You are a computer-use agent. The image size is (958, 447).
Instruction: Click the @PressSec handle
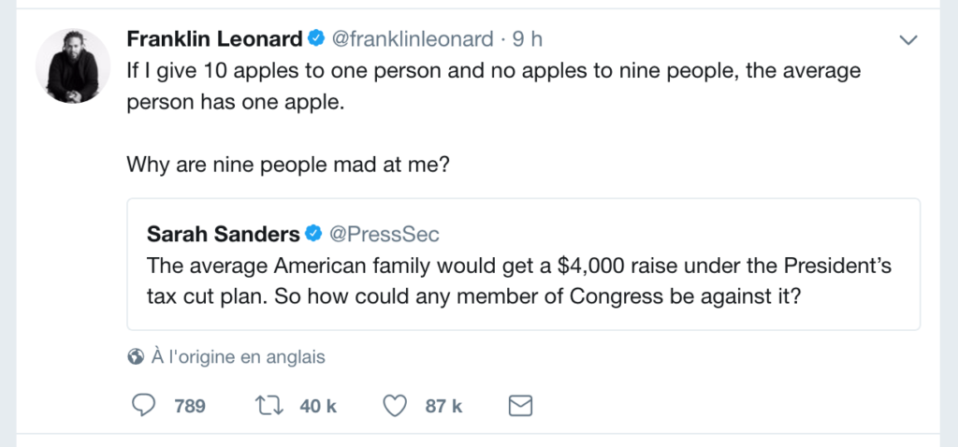tap(384, 233)
